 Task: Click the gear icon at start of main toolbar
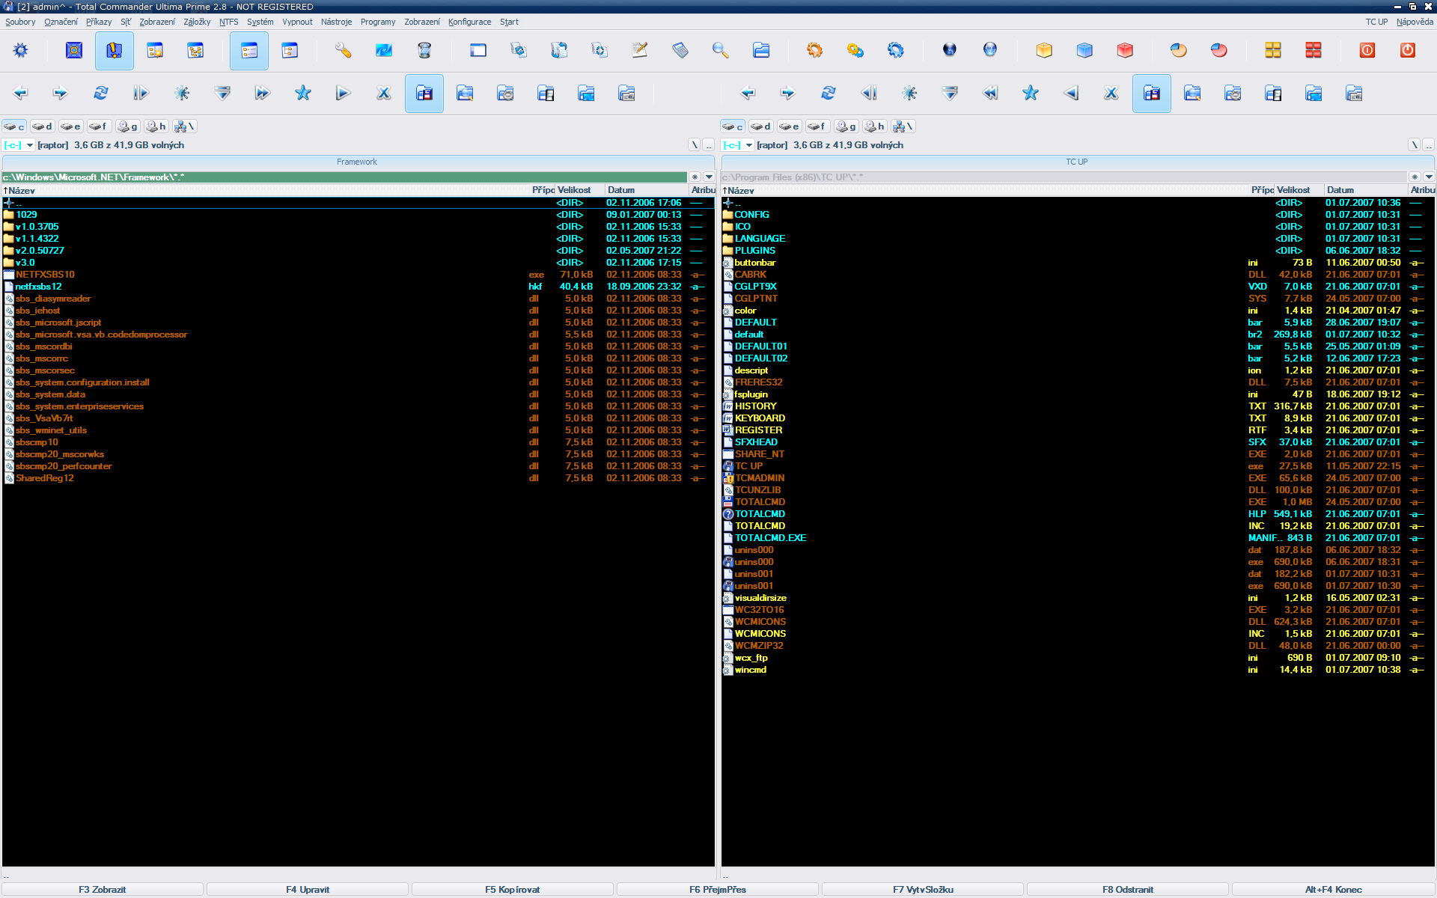(x=20, y=50)
